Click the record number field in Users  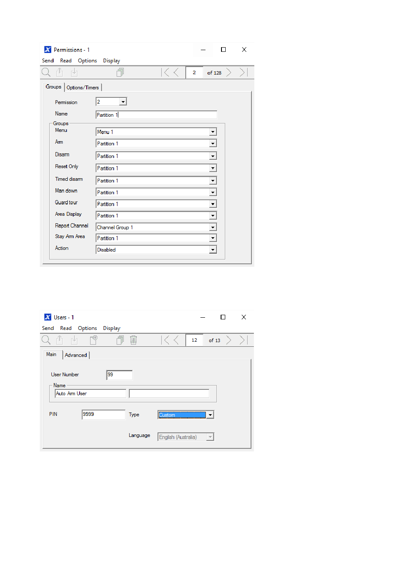click(194, 340)
